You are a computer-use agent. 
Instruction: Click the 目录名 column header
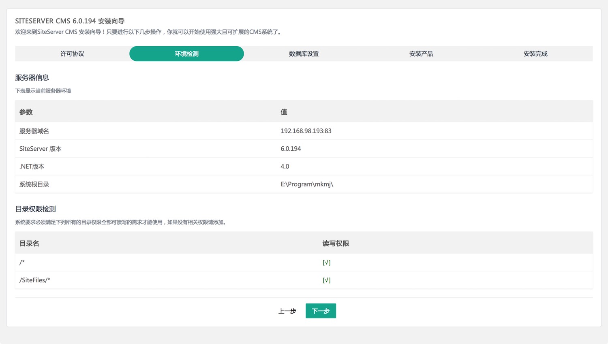point(29,244)
